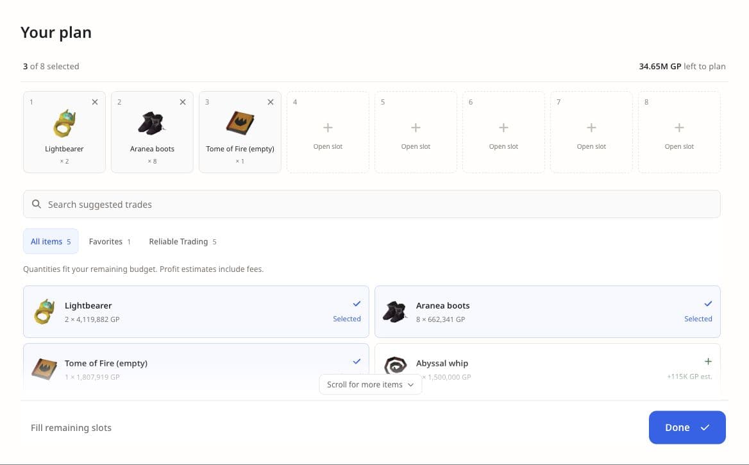Add an item to open slot 6

tap(503, 132)
